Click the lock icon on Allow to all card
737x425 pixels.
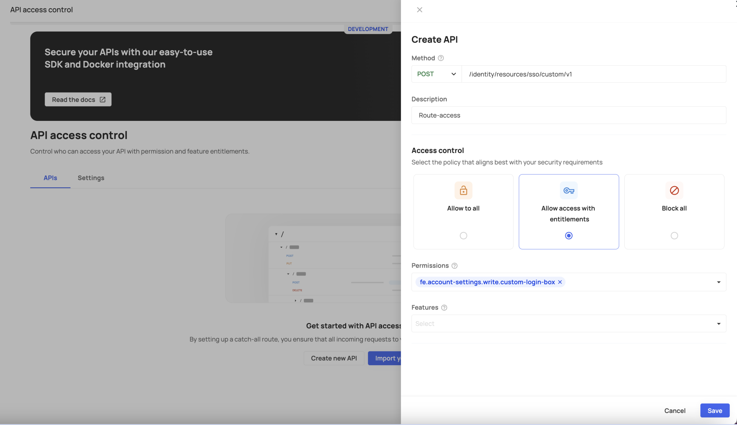point(463,190)
